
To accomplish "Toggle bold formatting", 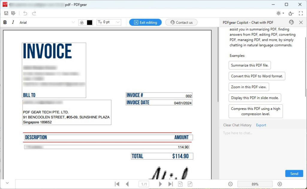I will pos(5,22).
